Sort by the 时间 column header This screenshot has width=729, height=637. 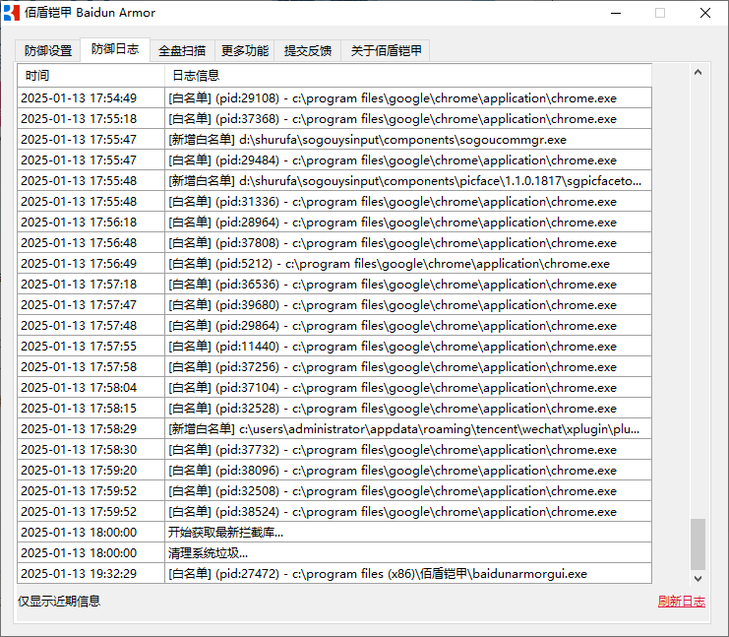91,75
